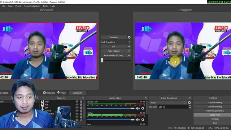Click Start Recording
This screenshot has height=130, width=231.
[x=215, y=107]
